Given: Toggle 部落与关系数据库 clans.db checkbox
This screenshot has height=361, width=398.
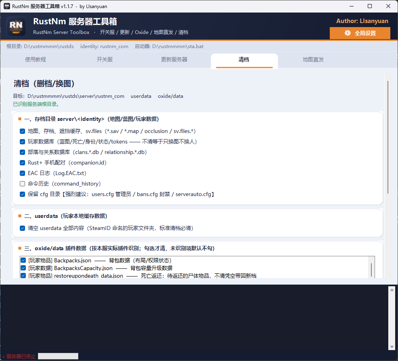Looking at the screenshot, I should pos(22,152).
